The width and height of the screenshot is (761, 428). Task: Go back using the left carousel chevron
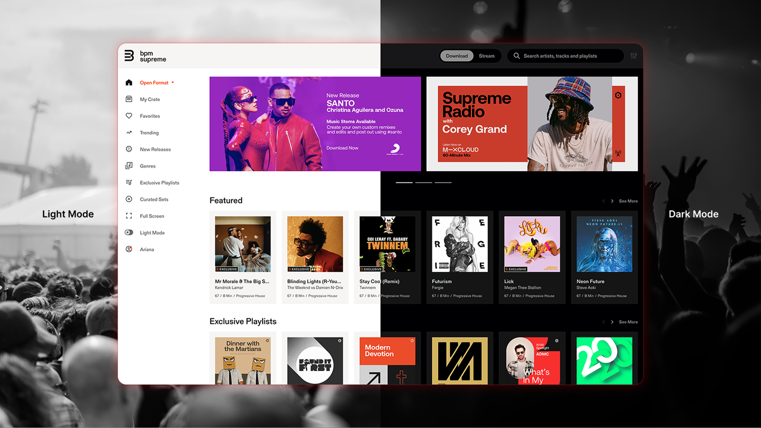(603, 201)
